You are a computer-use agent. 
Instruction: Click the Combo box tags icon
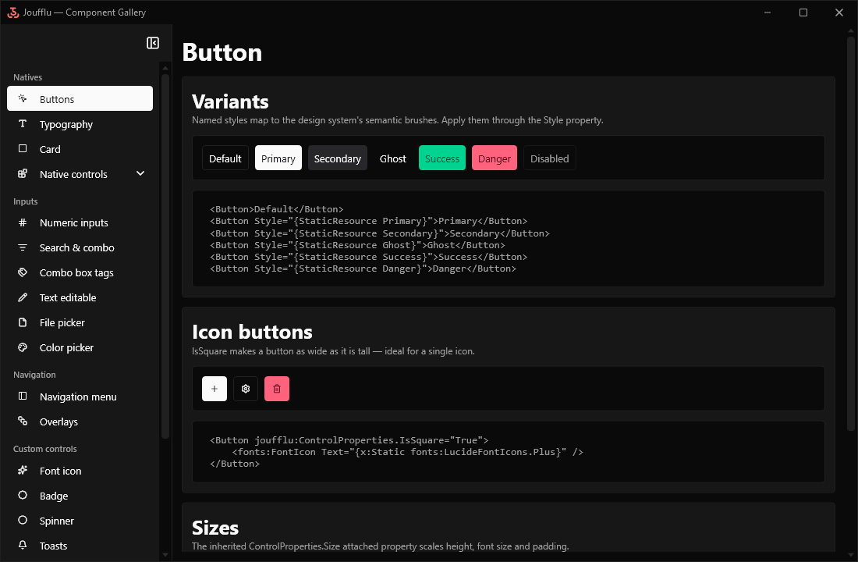click(23, 272)
